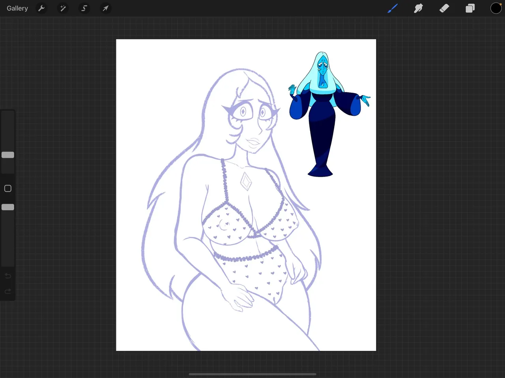Select the Brush tool
Image resolution: width=505 pixels, height=378 pixels.
393,8
